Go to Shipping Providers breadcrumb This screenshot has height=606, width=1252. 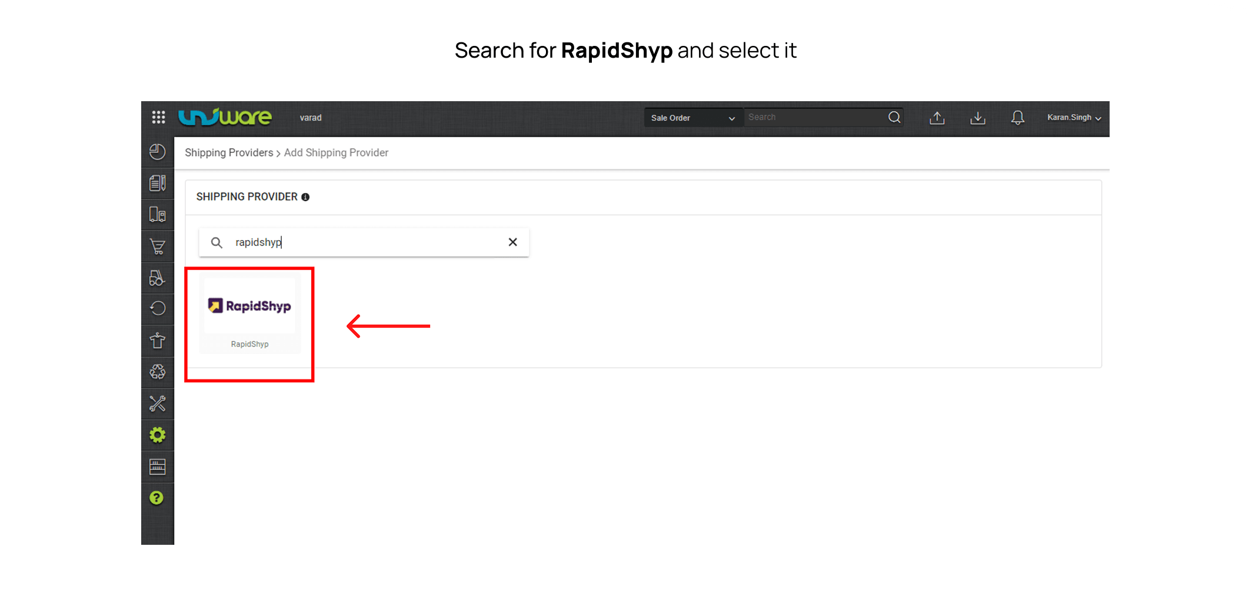229,153
